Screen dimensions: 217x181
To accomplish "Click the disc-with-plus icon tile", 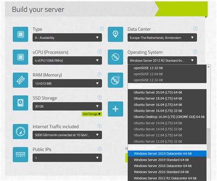I will [x=115, y=80].
